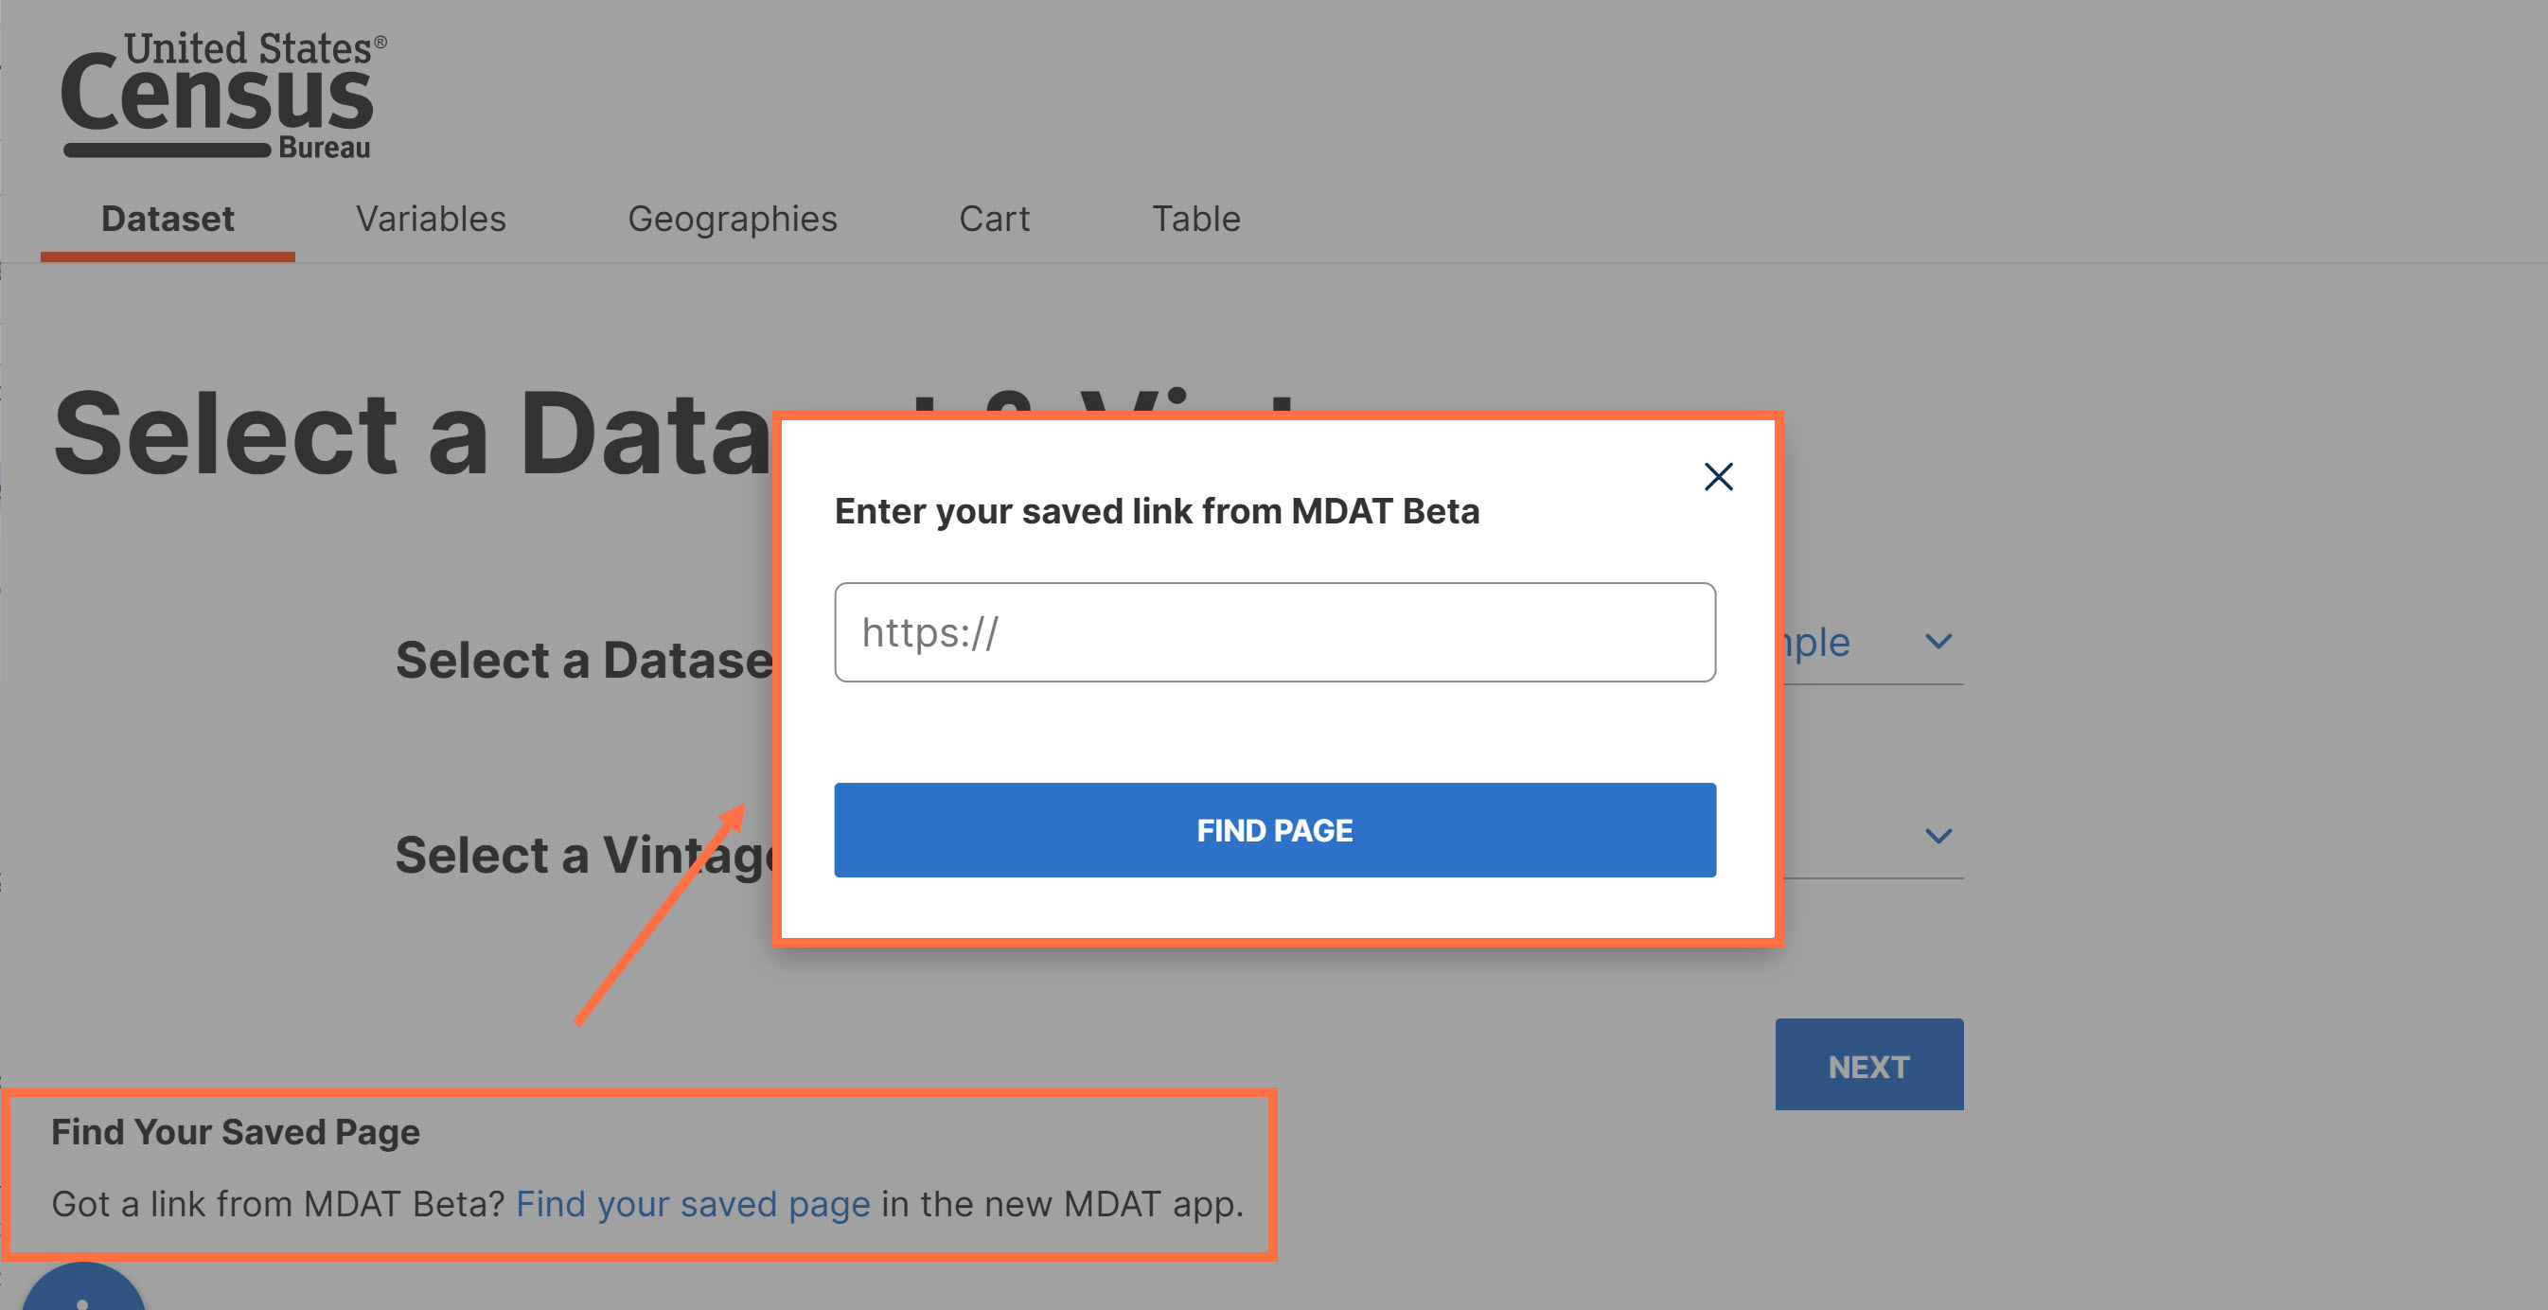View the Table tab
The height and width of the screenshot is (1310, 2548).
pyautogui.click(x=1195, y=219)
